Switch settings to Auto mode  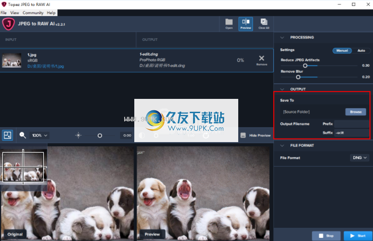pyautogui.click(x=361, y=51)
